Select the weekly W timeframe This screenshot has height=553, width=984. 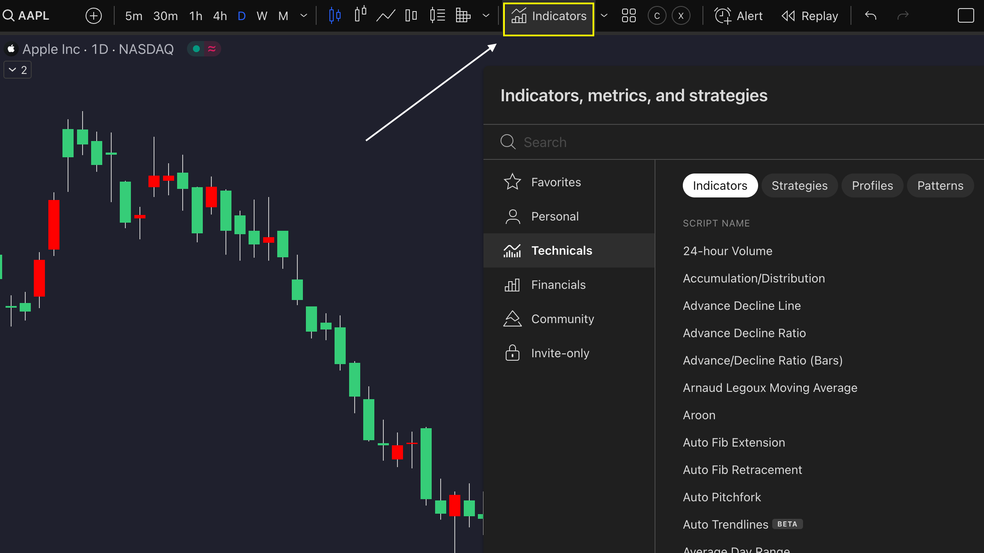coord(262,16)
